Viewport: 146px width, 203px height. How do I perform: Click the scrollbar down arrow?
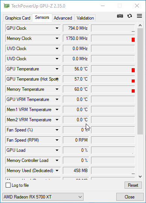point(140,177)
